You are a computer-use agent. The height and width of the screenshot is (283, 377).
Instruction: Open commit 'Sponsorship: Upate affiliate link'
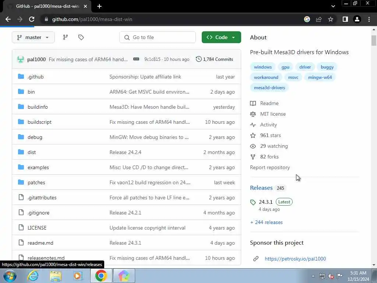click(145, 77)
